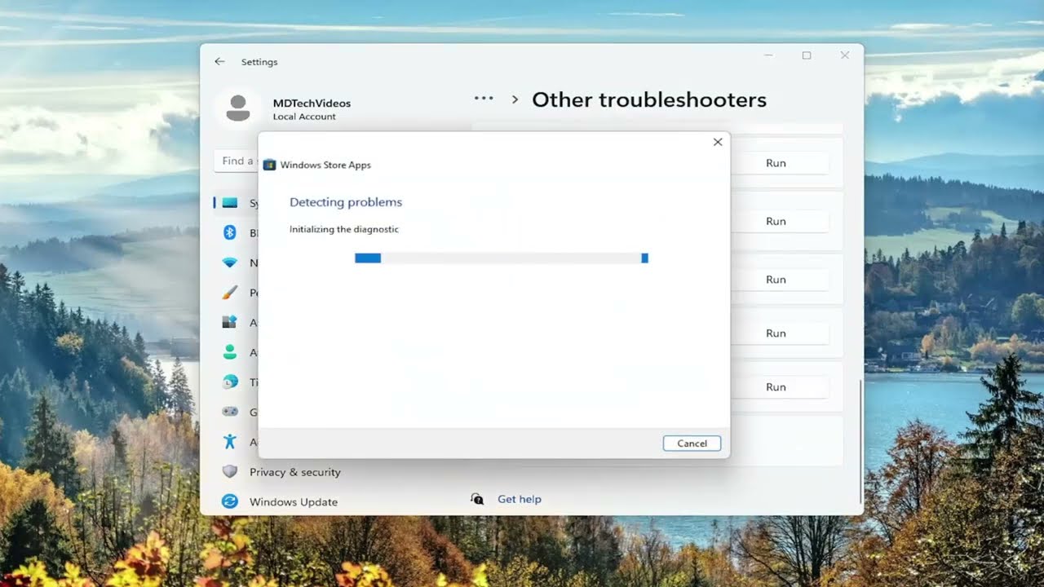
Task: Open Accessibility figure icon in sidebar
Action: click(230, 442)
